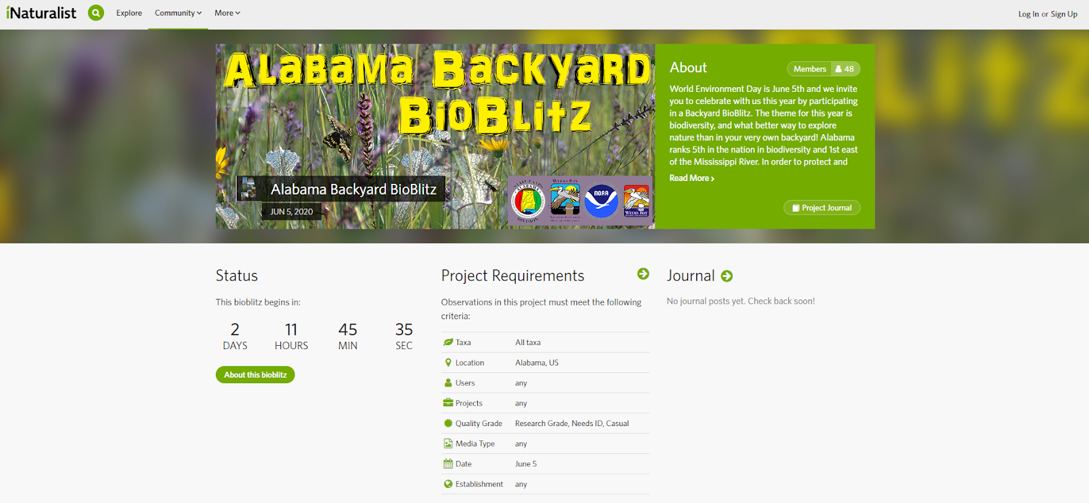Click the Journal heading

point(691,276)
